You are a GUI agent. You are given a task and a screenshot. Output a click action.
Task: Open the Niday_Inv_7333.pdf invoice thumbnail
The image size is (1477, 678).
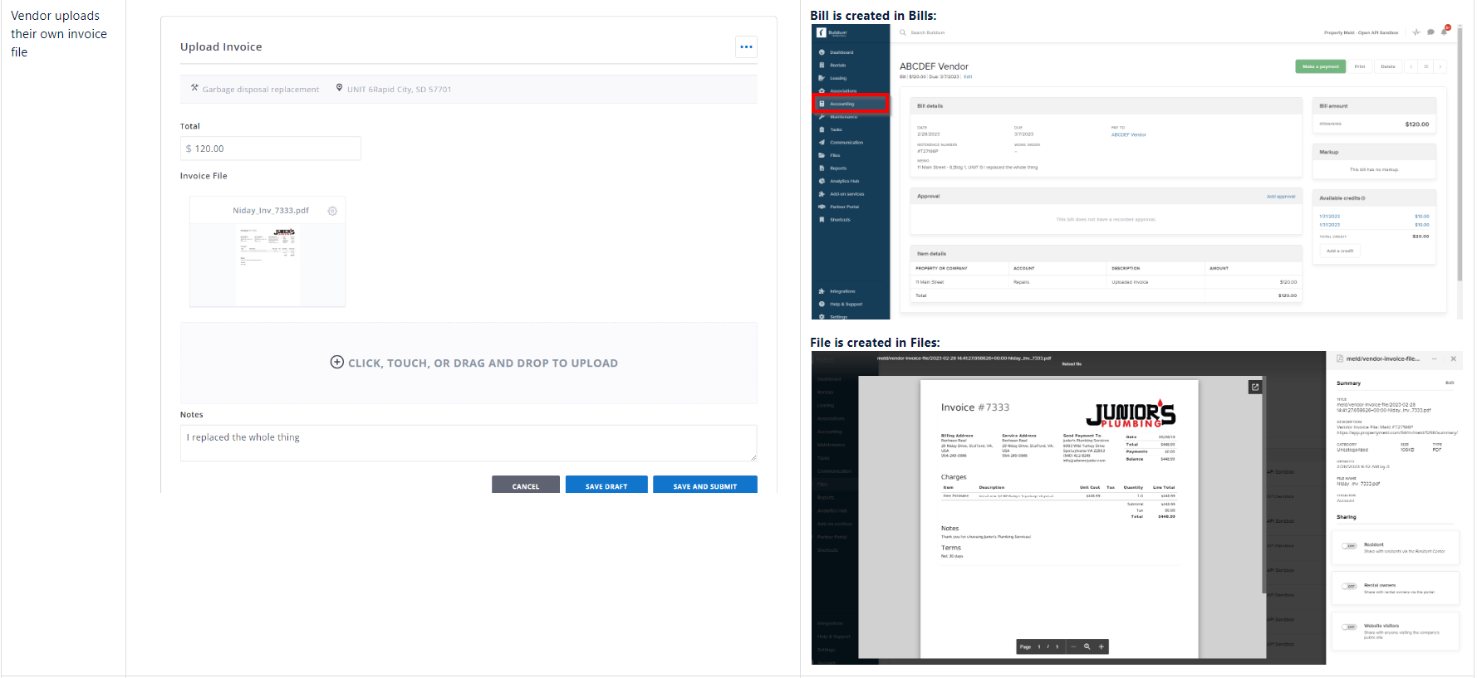267,263
